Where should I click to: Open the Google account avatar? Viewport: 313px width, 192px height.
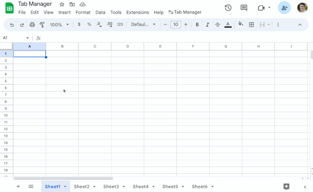tap(302, 8)
